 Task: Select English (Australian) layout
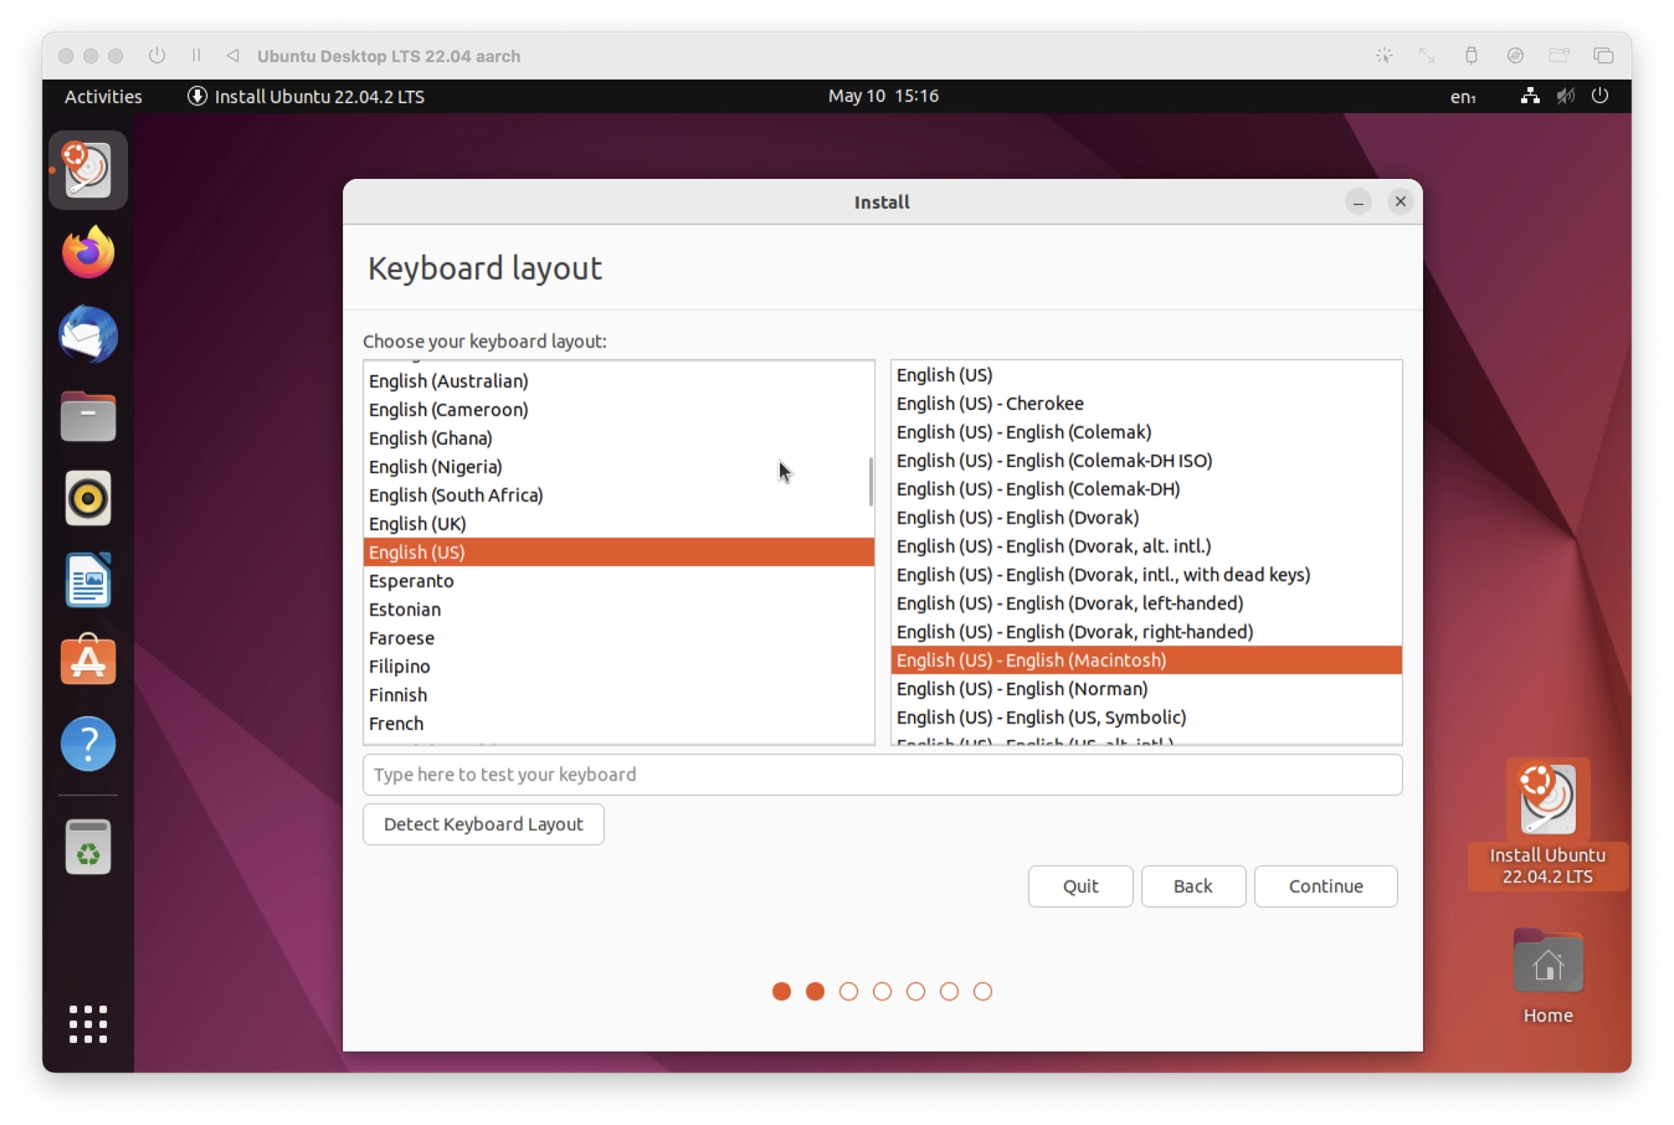click(x=619, y=381)
